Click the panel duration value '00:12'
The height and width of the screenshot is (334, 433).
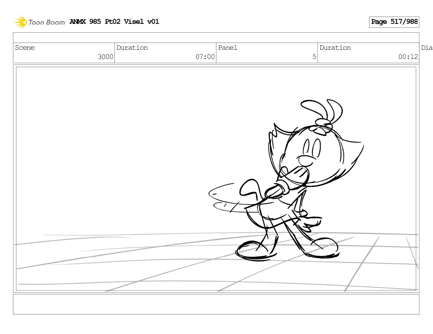pos(408,57)
